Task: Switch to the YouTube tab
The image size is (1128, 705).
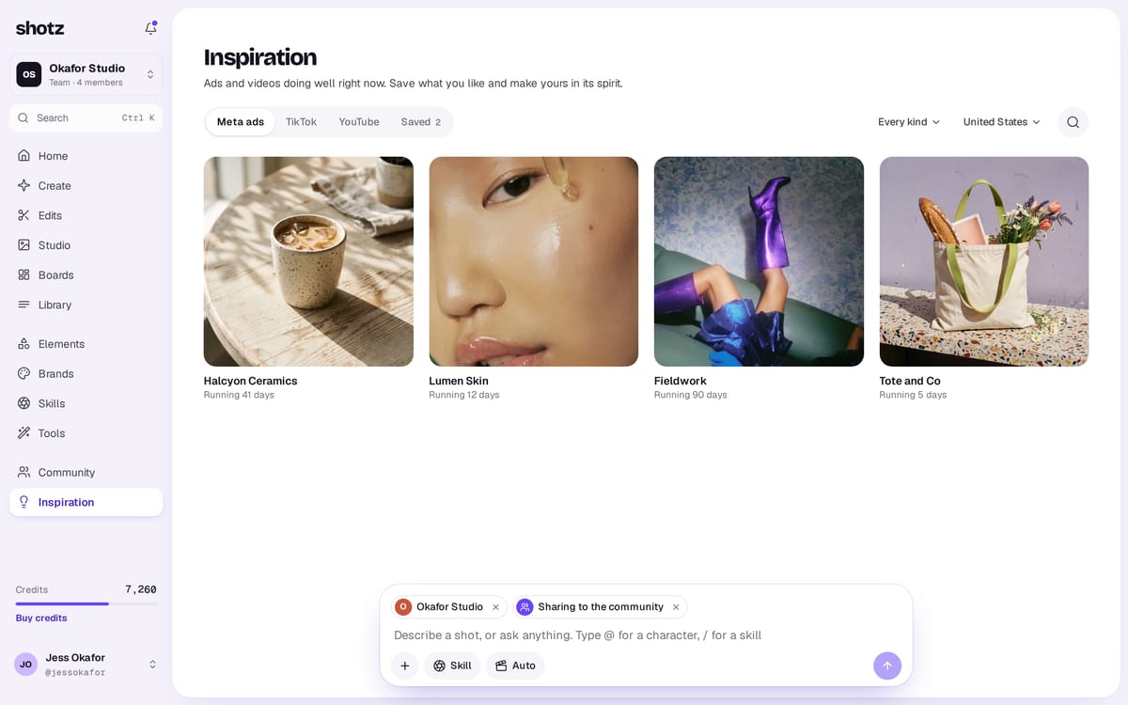Action: tap(359, 122)
